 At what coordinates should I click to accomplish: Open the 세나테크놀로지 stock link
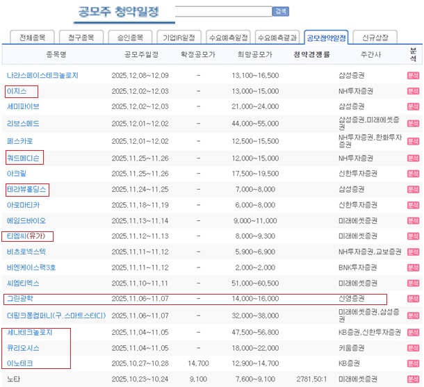click(29, 332)
